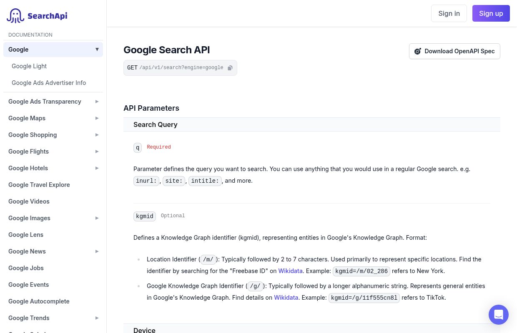Click the Optional label beside kgmid
The height and width of the screenshot is (333, 517).
click(173, 216)
